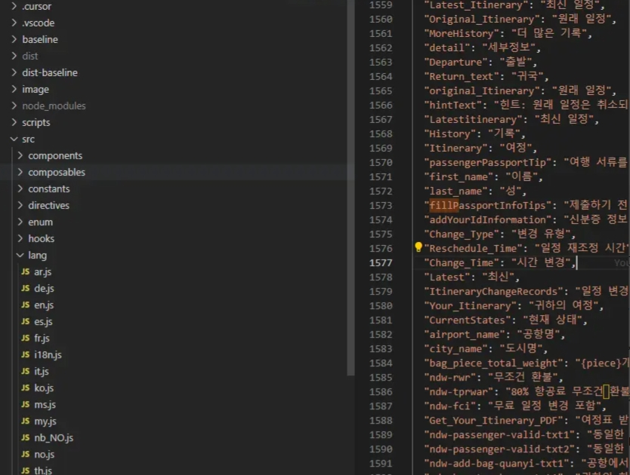Click the JS icon beside i18n.js

pos(25,354)
